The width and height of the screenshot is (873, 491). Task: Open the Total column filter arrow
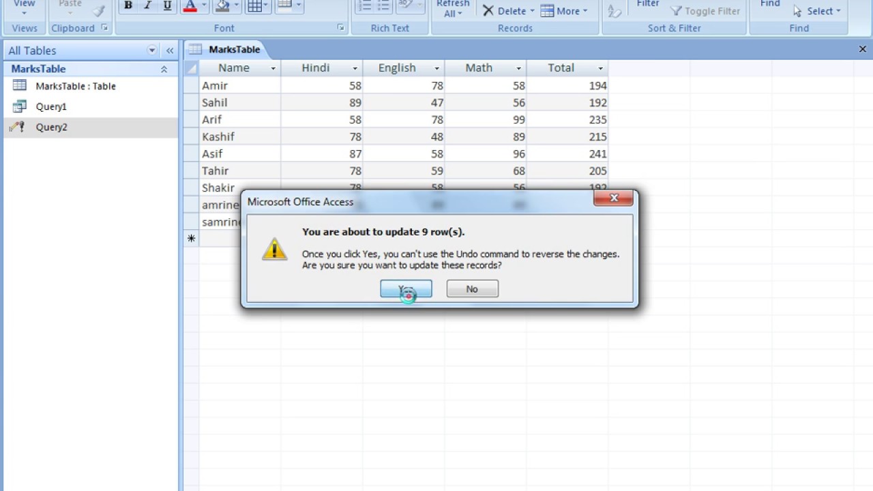coord(600,68)
